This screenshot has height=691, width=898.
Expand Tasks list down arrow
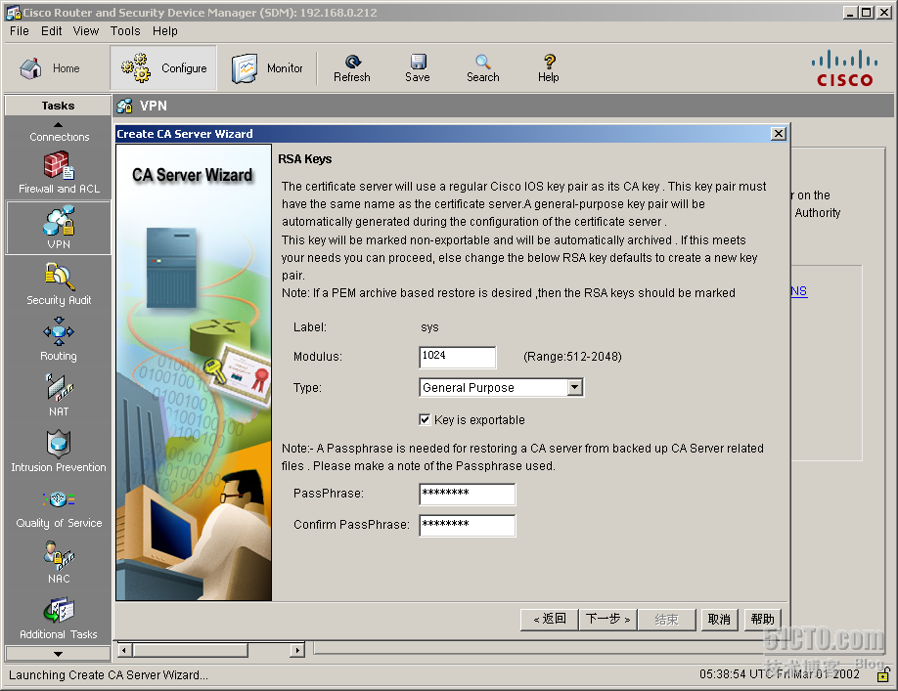point(58,653)
